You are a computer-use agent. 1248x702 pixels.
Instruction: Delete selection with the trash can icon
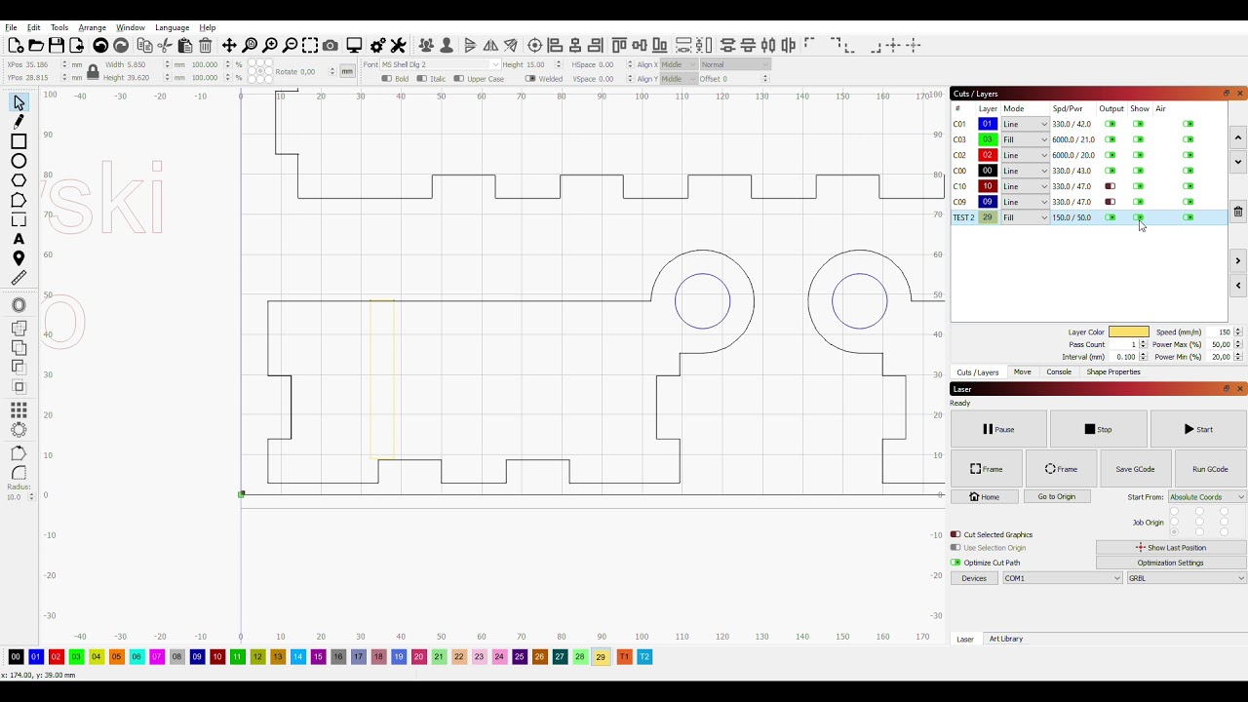206,45
